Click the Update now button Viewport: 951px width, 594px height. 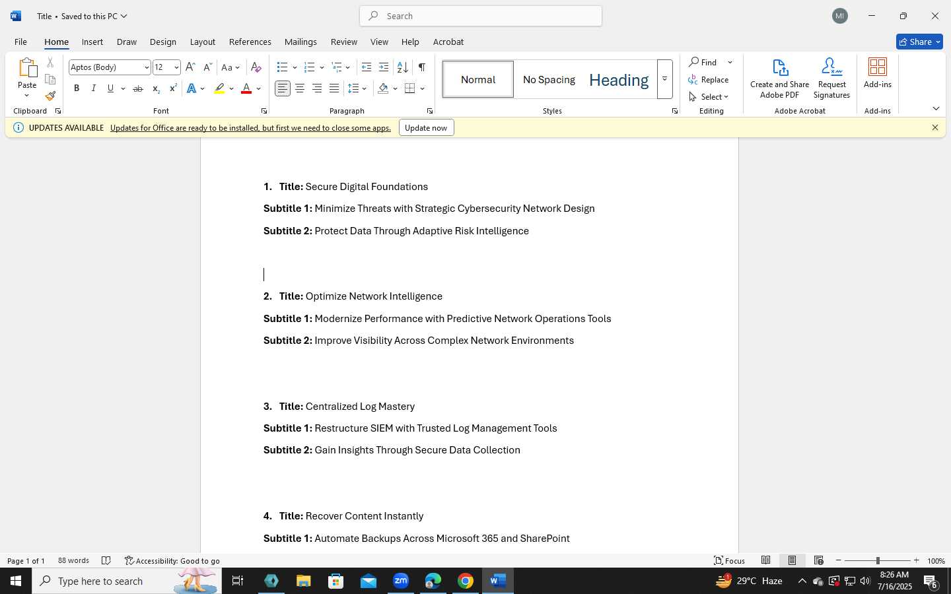click(x=426, y=127)
